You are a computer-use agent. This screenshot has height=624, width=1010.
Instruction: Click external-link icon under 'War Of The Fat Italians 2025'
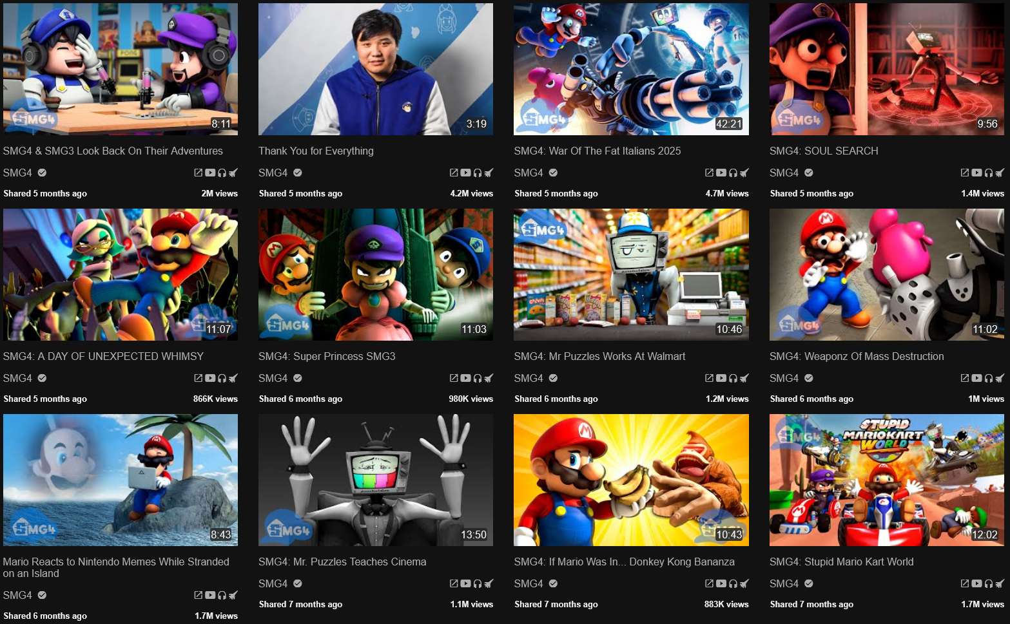(x=710, y=173)
